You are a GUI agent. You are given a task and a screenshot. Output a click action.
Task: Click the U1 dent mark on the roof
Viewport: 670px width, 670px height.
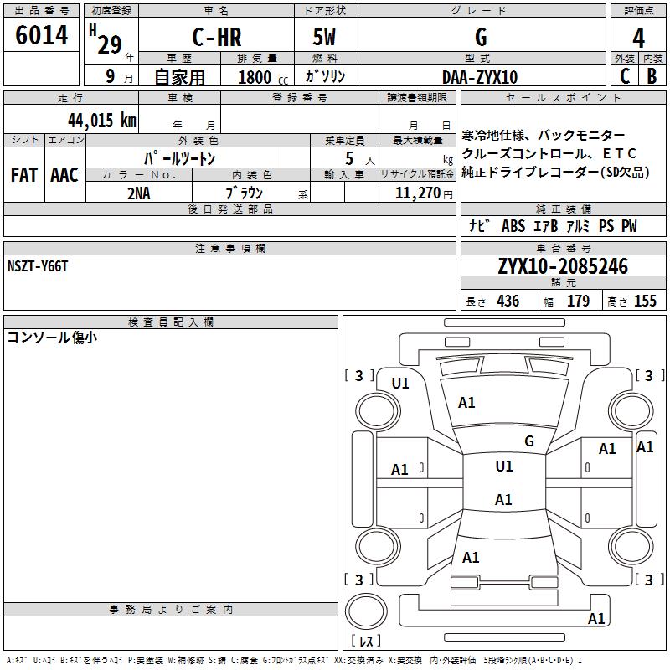click(504, 466)
